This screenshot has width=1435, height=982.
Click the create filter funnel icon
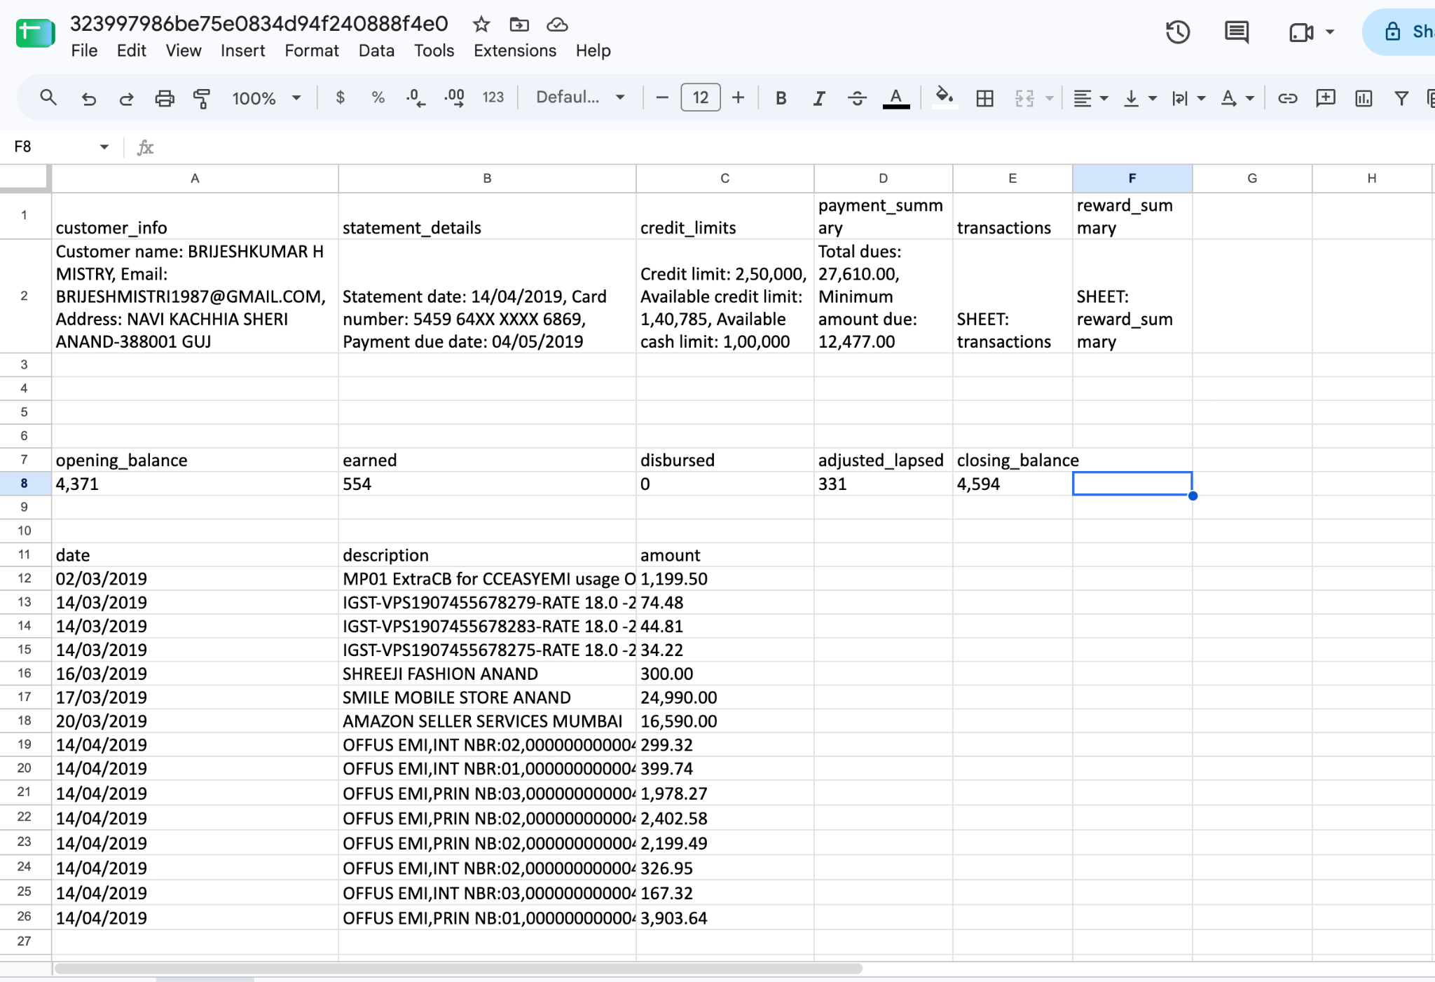[1401, 98]
